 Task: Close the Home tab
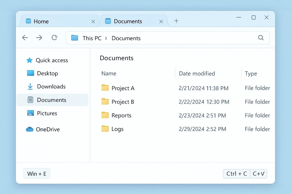(93, 21)
